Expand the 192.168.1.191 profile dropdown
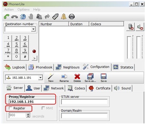 click(x=40, y=78)
